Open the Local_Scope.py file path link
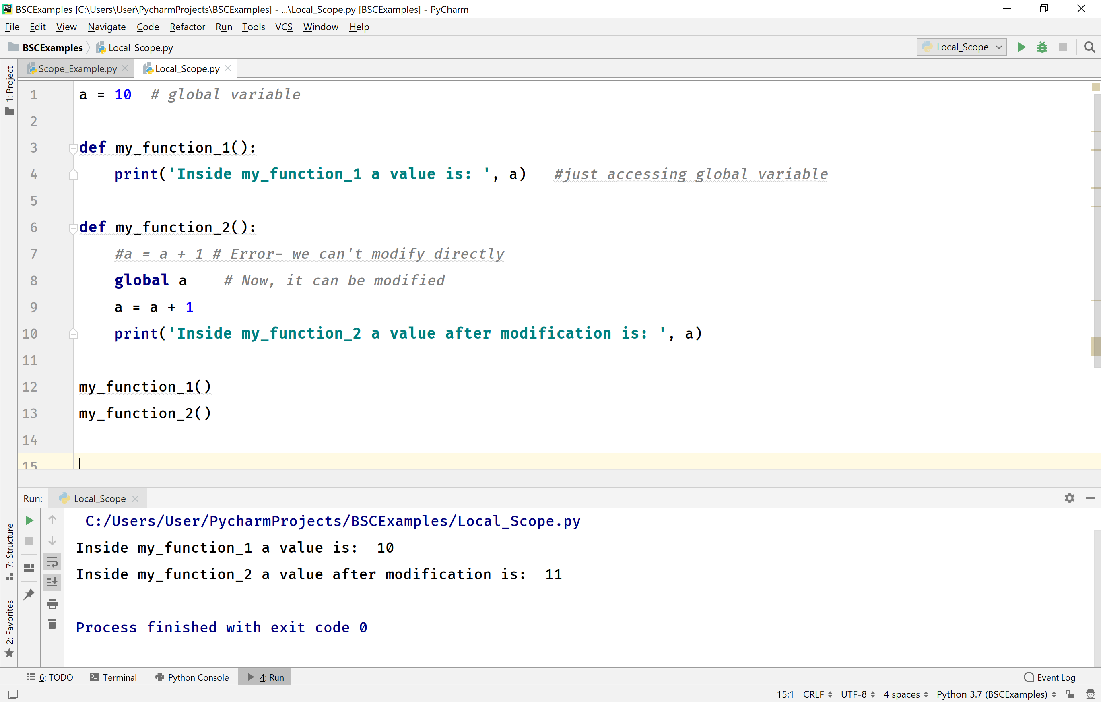The height and width of the screenshot is (702, 1101). pyautogui.click(x=332, y=521)
